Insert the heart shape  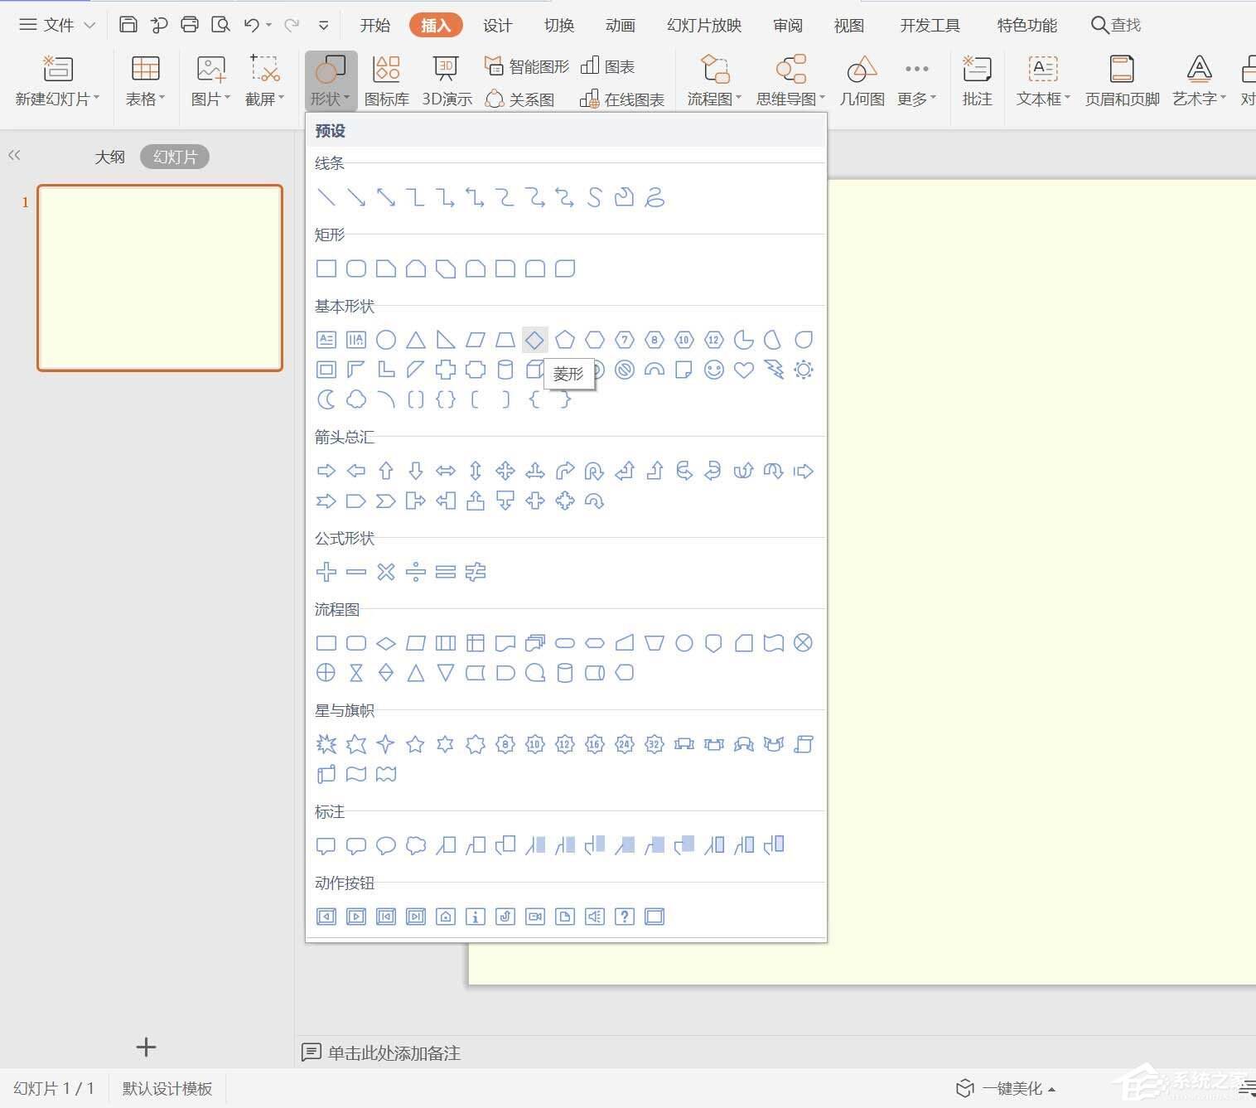click(x=744, y=370)
